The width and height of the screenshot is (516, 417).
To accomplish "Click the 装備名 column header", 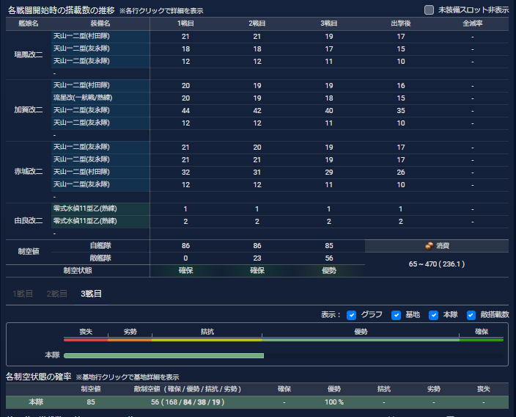I will (x=100, y=23).
